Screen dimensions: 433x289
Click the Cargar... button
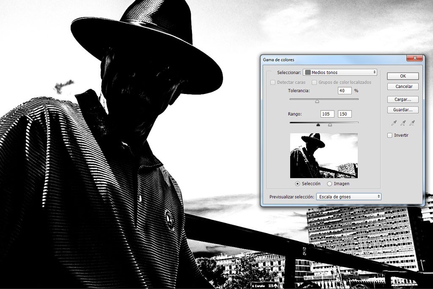click(x=403, y=99)
